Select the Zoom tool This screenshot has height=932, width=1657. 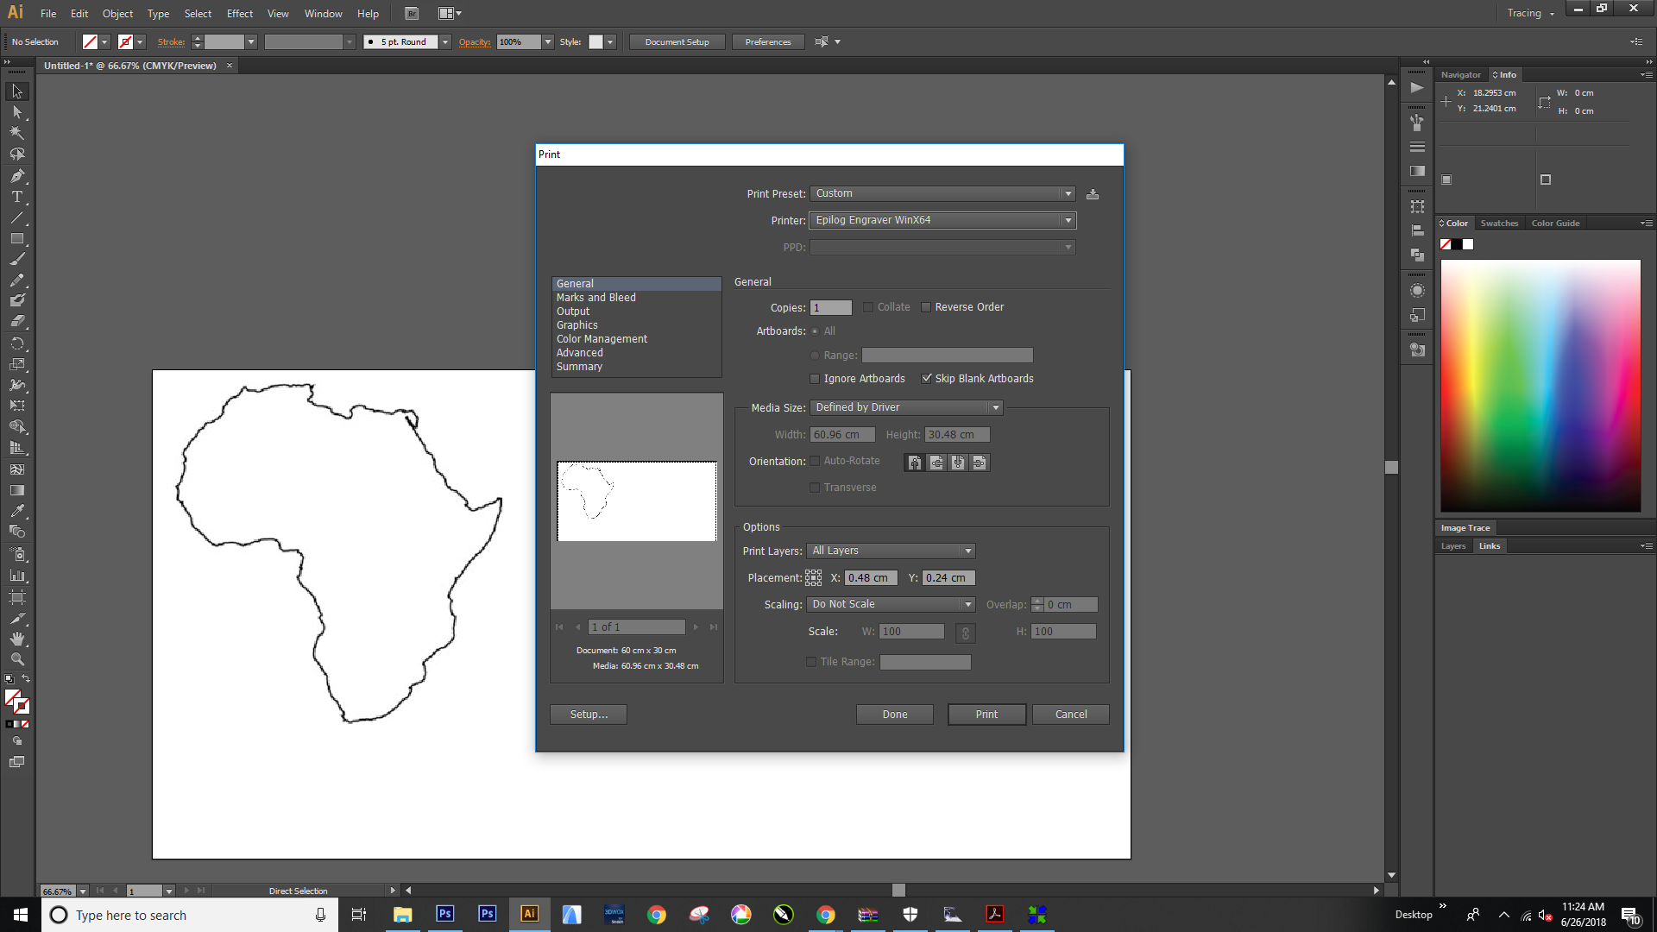coord(16,659)
